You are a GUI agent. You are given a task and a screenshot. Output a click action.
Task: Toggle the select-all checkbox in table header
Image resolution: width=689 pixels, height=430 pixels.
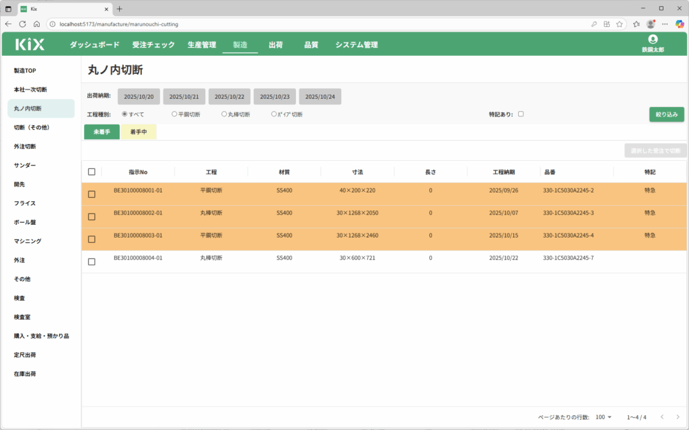coord(92,172)
